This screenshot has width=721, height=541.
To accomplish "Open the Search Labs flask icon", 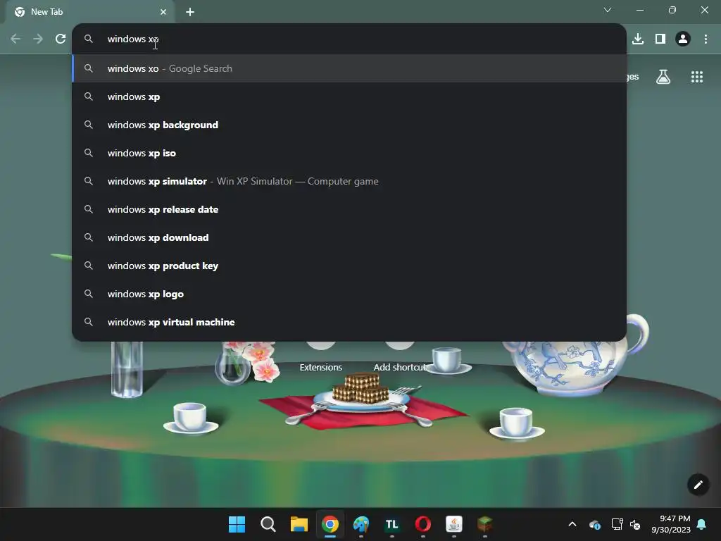I will (663, 77).
